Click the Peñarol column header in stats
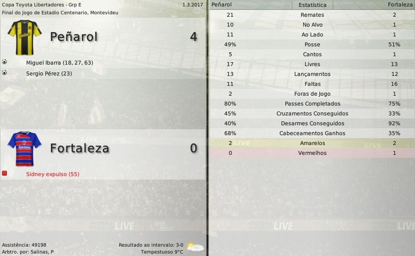Screen dimensions: 415x256 pos(221,4)
